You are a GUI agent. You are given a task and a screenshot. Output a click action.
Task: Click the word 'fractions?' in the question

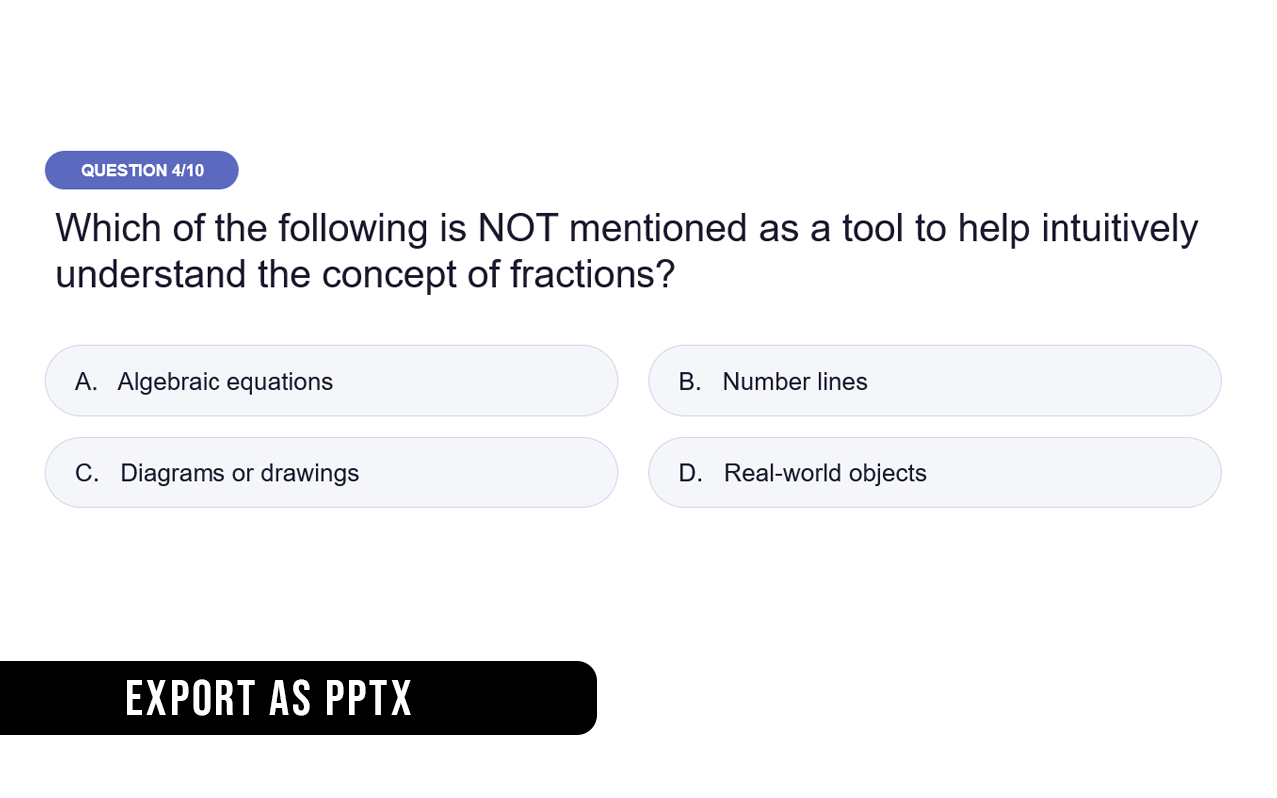[593, 274]
